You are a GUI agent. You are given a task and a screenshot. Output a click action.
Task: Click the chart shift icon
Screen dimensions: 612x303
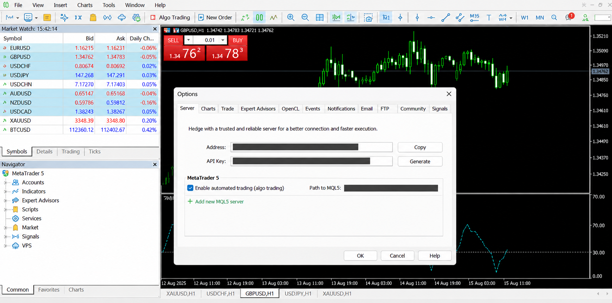[x=351, y=18]
